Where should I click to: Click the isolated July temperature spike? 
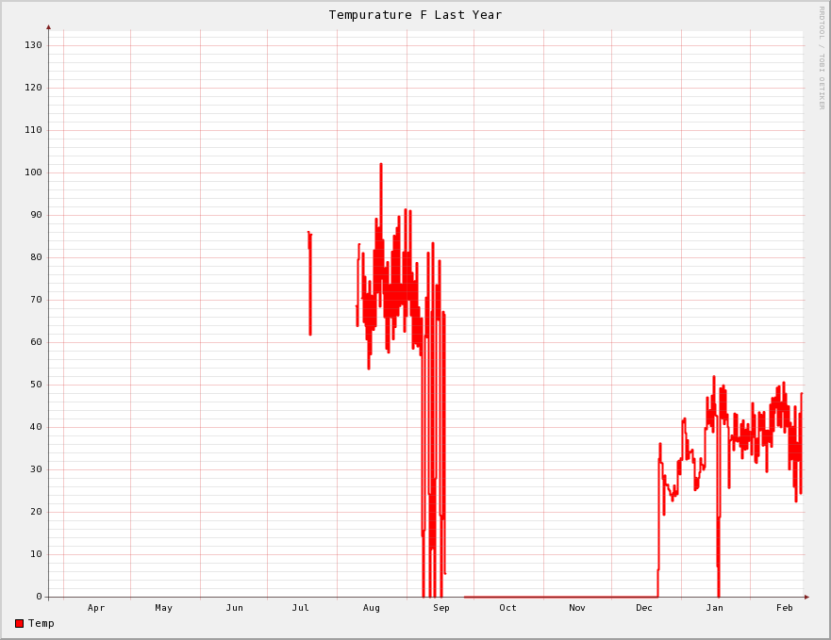click(309, 283)
